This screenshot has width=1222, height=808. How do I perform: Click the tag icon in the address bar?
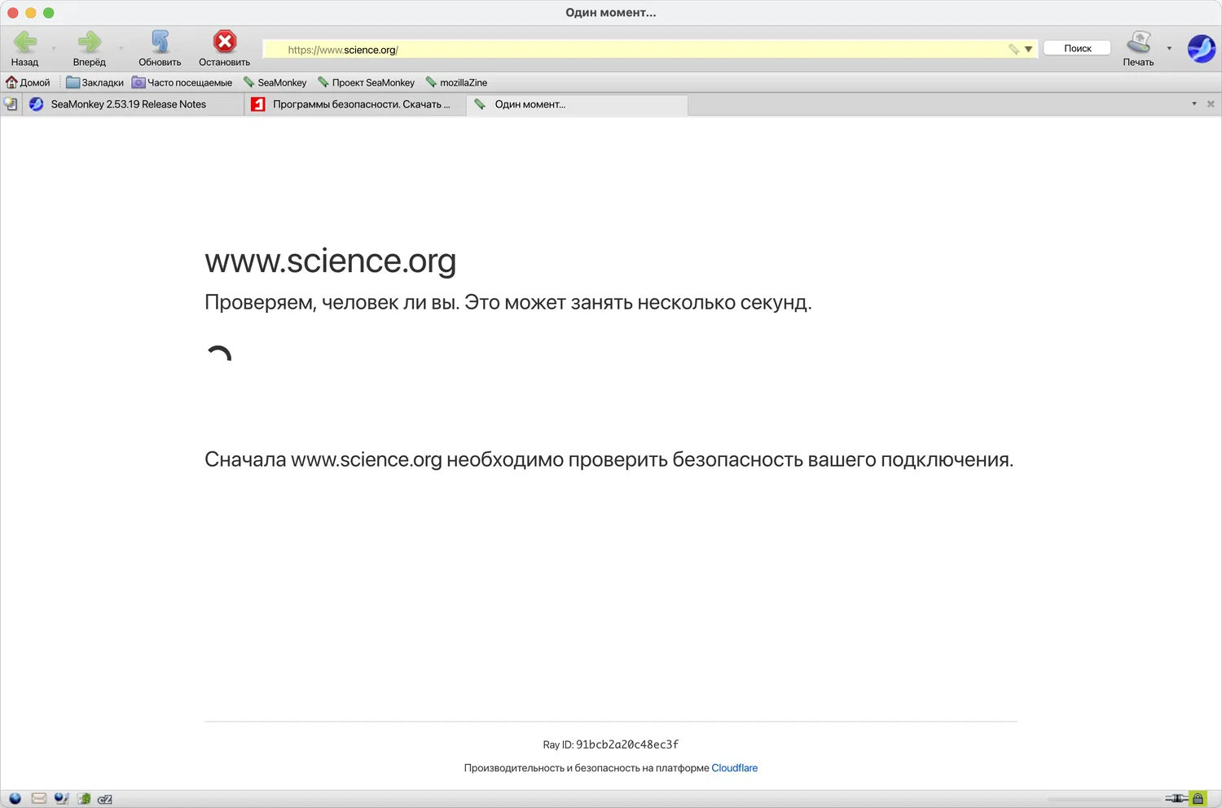(1013, 50)
